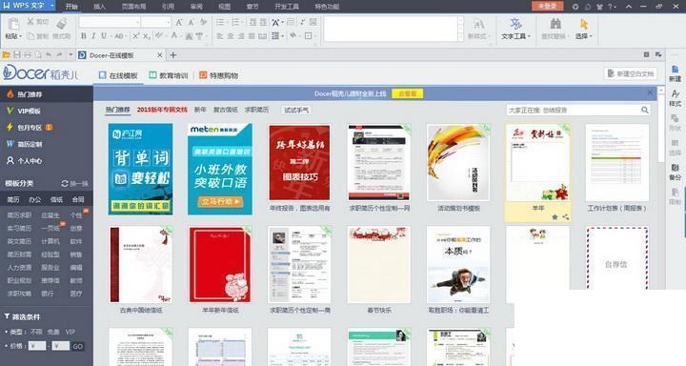The width and height of the screenshot is (686, 366).
Task: Click the undo arrow icon
Action: point(49,54)
